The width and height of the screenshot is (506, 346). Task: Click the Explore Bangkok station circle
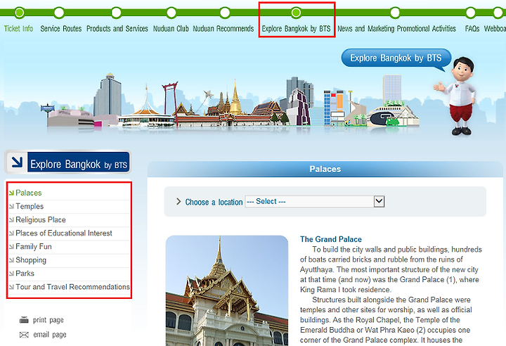click(296, 13)
